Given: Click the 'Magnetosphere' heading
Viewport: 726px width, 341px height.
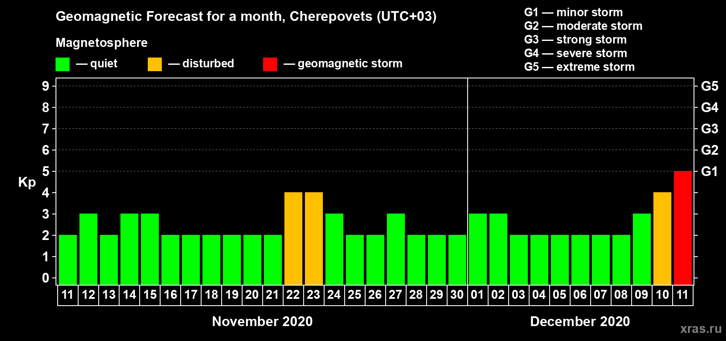Looking at the screenshot, I should tap(102, 43).
